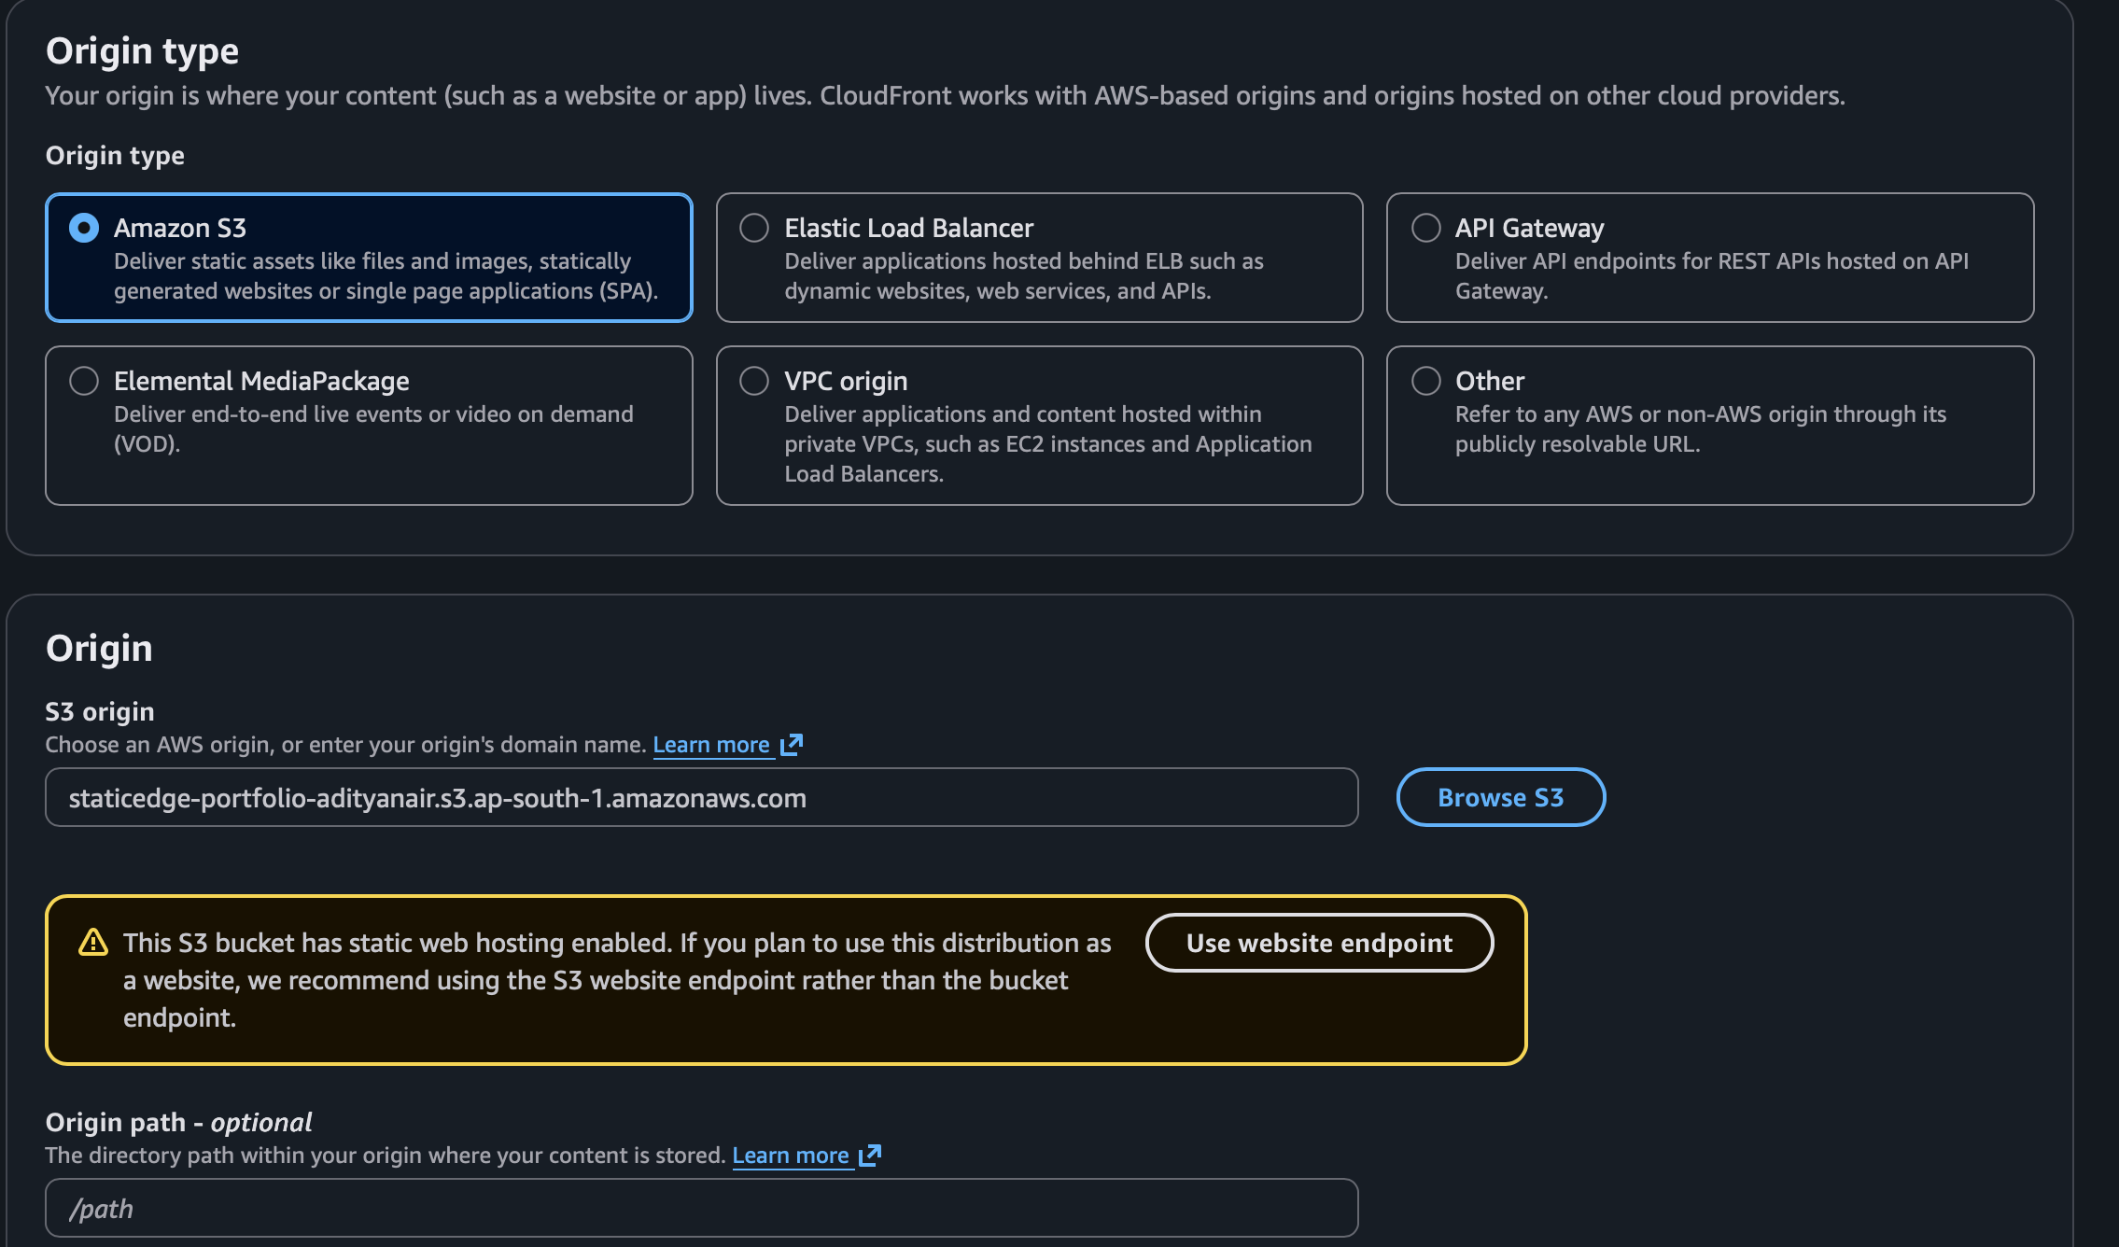Open Learn more link under S3 origin

tap(711, 745)
